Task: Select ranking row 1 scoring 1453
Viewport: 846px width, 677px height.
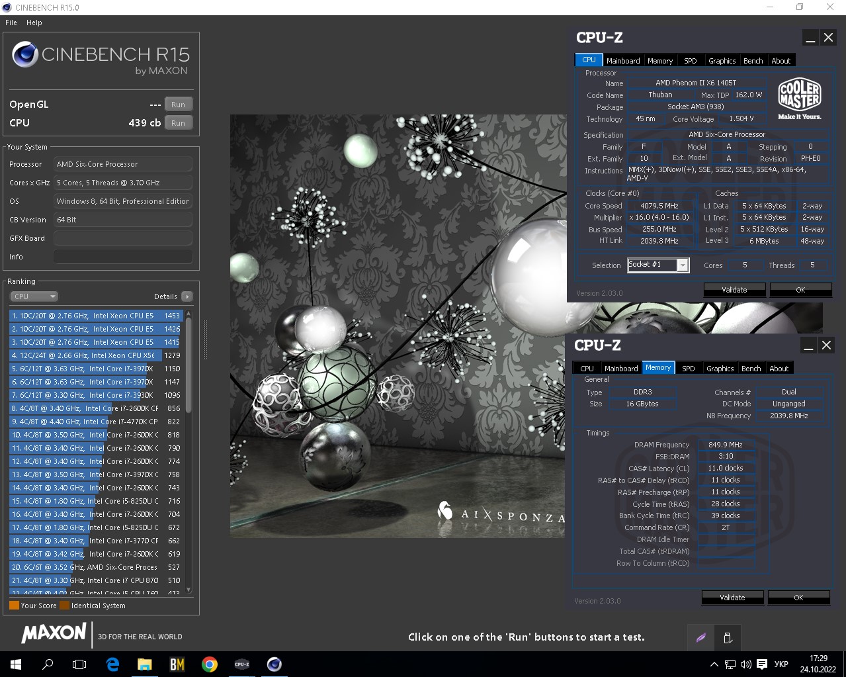Action: click(x=95, y=316)
